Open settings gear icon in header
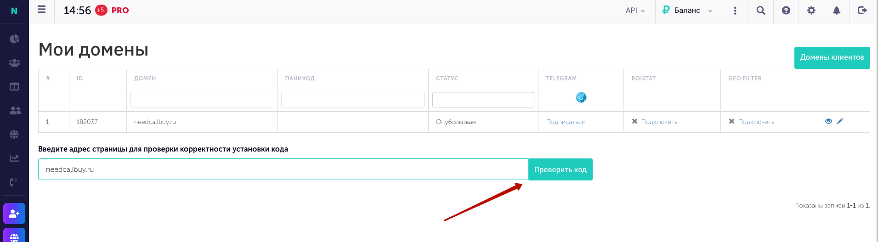The width and height of the screenshot is (878, 242). tap(811, 11)
